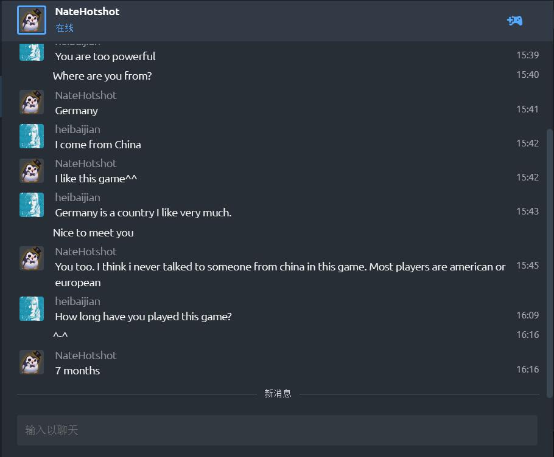Click the "新消息" new messages divider
Screen dimensions: 554x457
278,394
